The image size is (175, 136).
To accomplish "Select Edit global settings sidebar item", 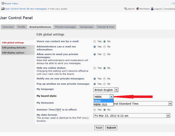I will [18, 42].
